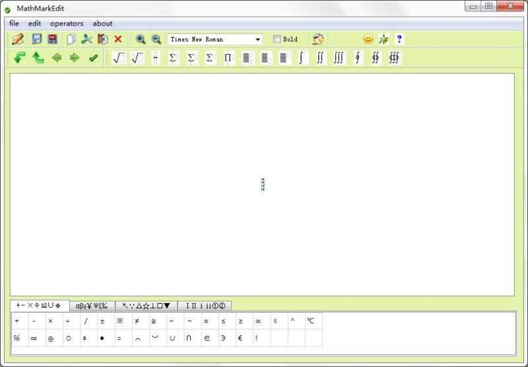528x367 pixels.
Task: Toggle the Bold checkbox
Action: (277, 40)
